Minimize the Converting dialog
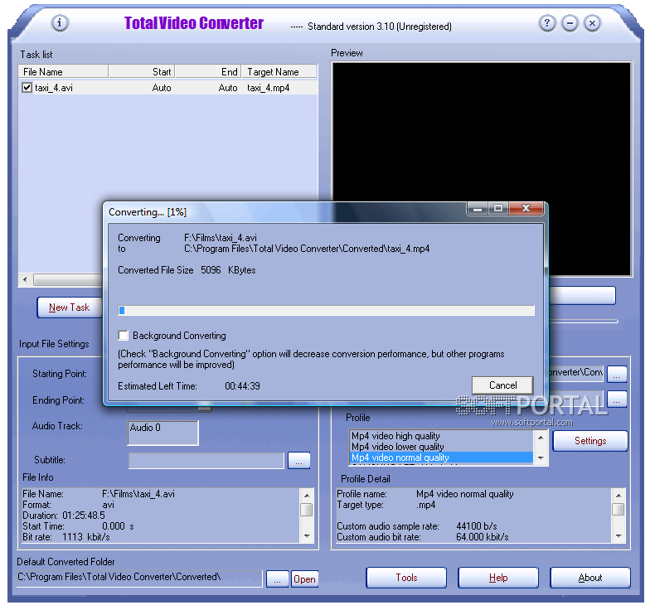 [x=478, y=209]
